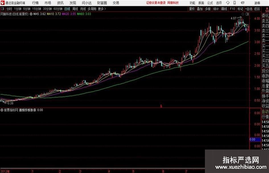Image resolution: width=269 pixels, height=173 pixels.
Task: Click the 标记 mark button
Action: click(240, 9)
